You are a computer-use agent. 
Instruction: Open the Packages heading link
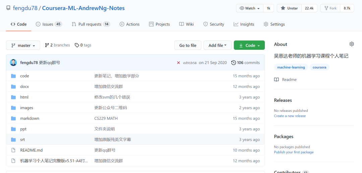[x=284, y=136]
